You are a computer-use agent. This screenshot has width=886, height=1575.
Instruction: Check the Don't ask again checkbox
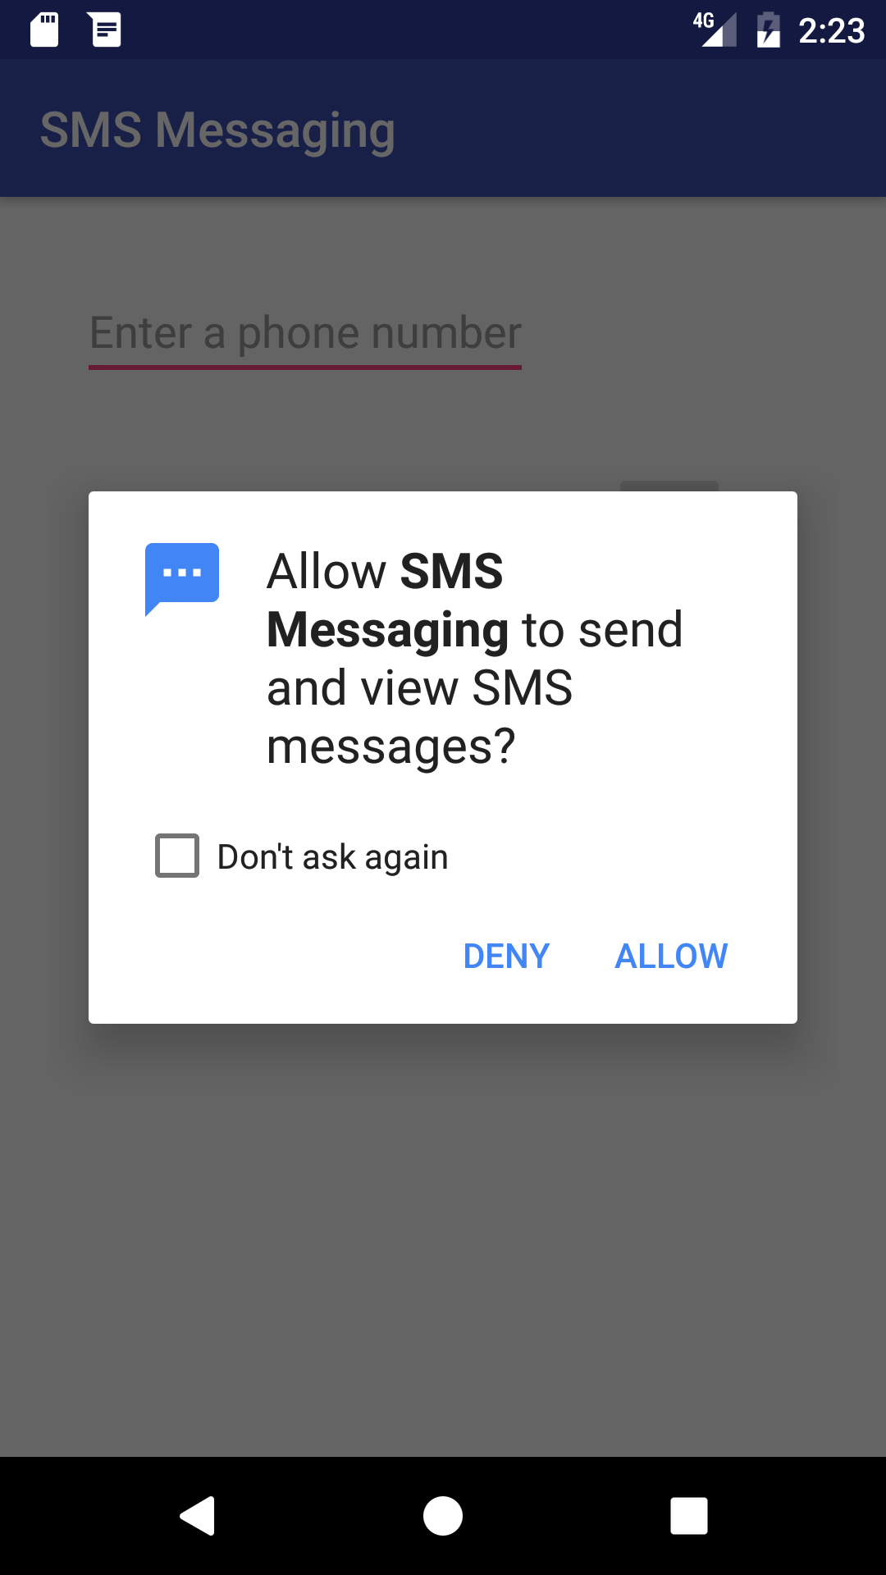(x=177, y=856)
